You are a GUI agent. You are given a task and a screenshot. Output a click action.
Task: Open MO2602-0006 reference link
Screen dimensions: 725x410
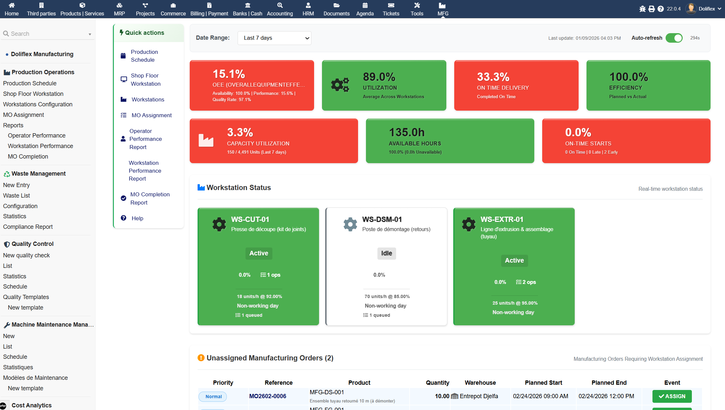click(267, 396)
